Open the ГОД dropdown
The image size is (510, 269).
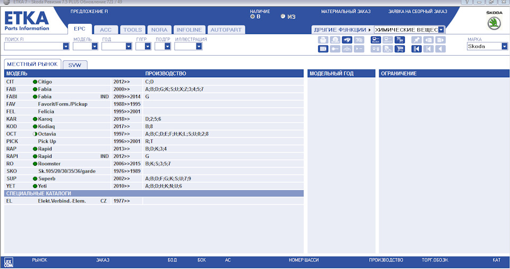point(129,47)
